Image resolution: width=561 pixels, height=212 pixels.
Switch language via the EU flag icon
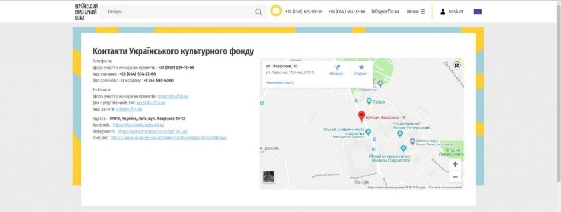coord(477,12)
